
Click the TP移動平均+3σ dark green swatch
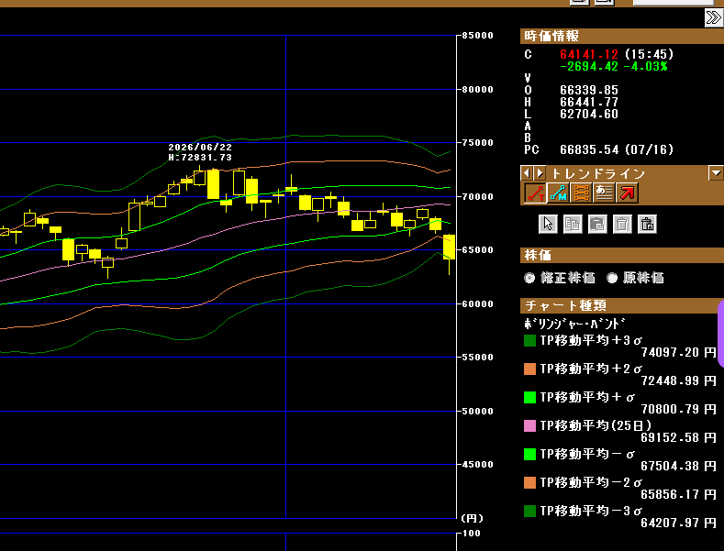coord(529,340)
